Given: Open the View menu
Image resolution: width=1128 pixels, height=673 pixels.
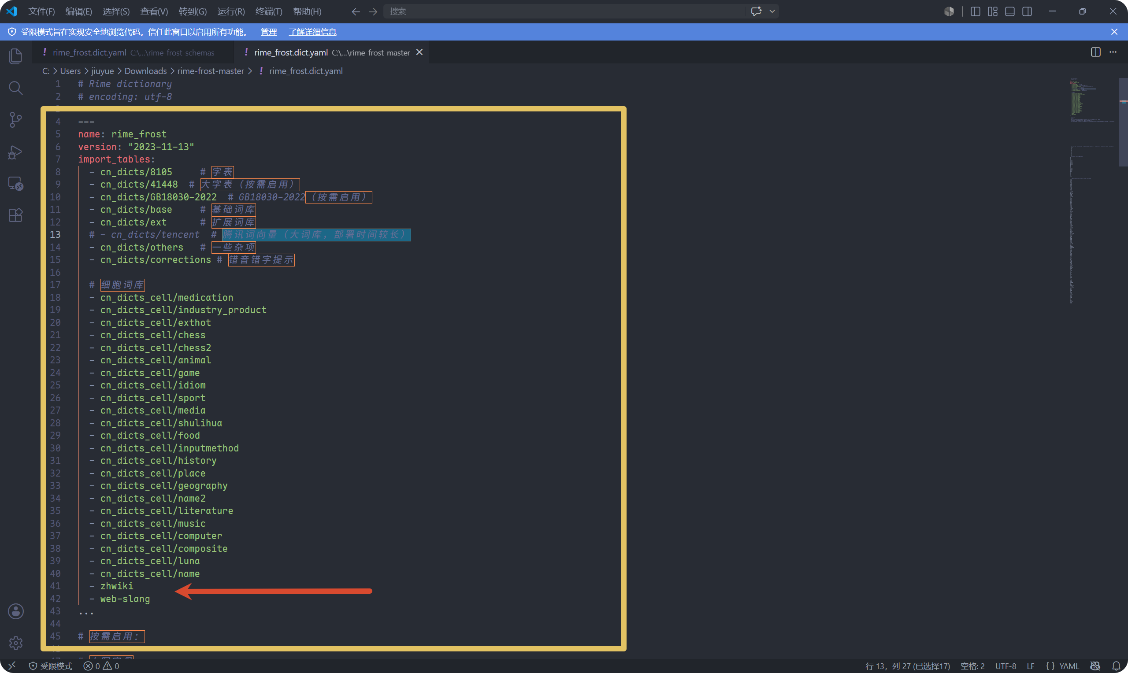Looking at the screenshot, I should tap(154, 11).
